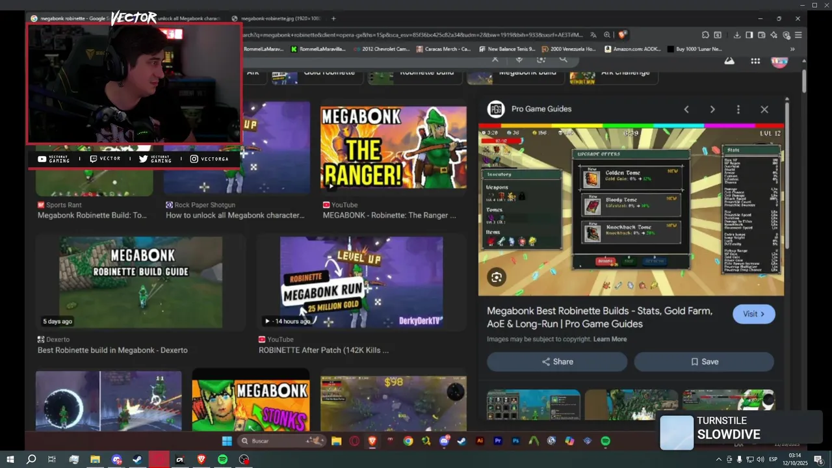Open the 'New Balance Tenis 9...' bookmark
Viewport: 832px width, 468px height.
point(506,49)
